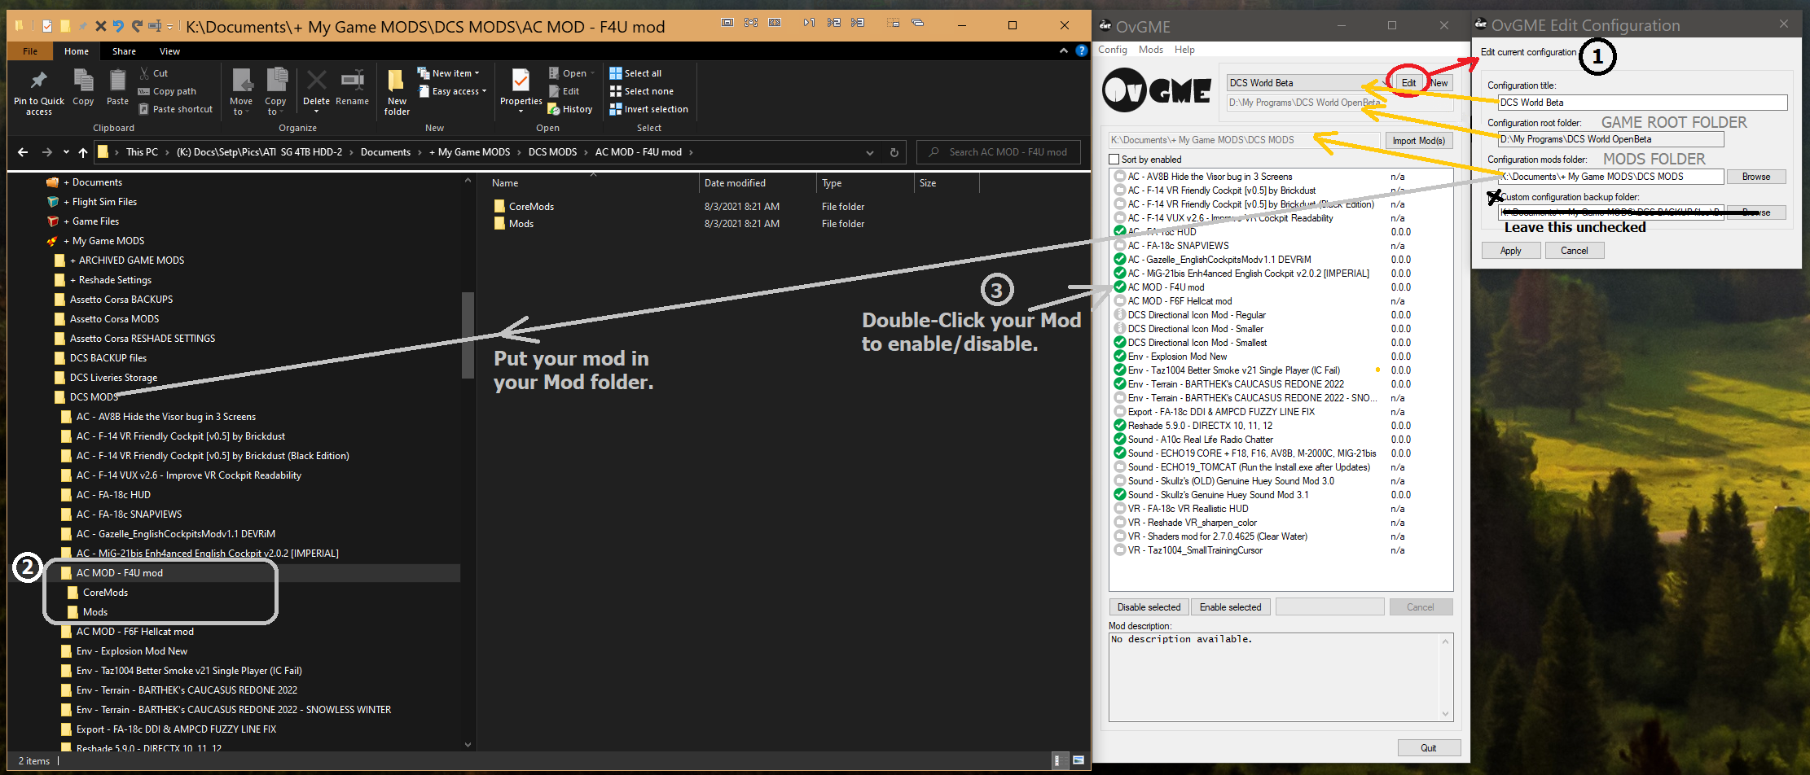Click Redo in Explorer quick access toolbar

point(137,26)
